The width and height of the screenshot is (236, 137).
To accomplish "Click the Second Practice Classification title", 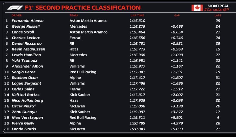I will (88, 8).
